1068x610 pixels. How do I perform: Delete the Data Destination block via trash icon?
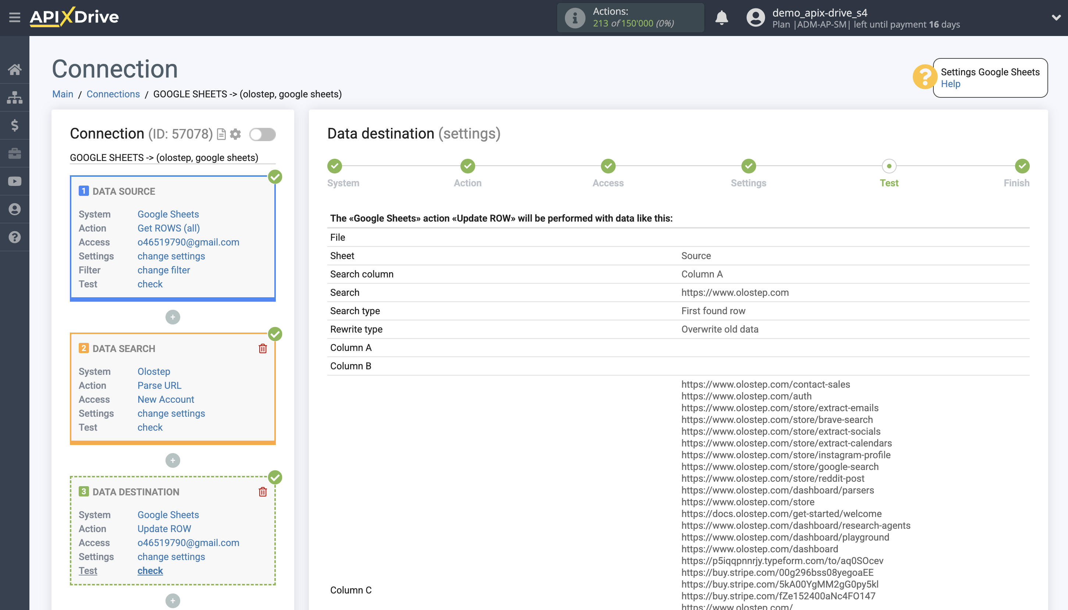click(x=263, y=492)
